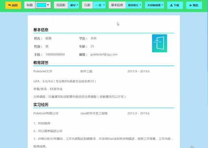This screenshot has height=148, width=208.
Task: Open the 标题 color picker dropdown arrow
Action: click(48, 5)
